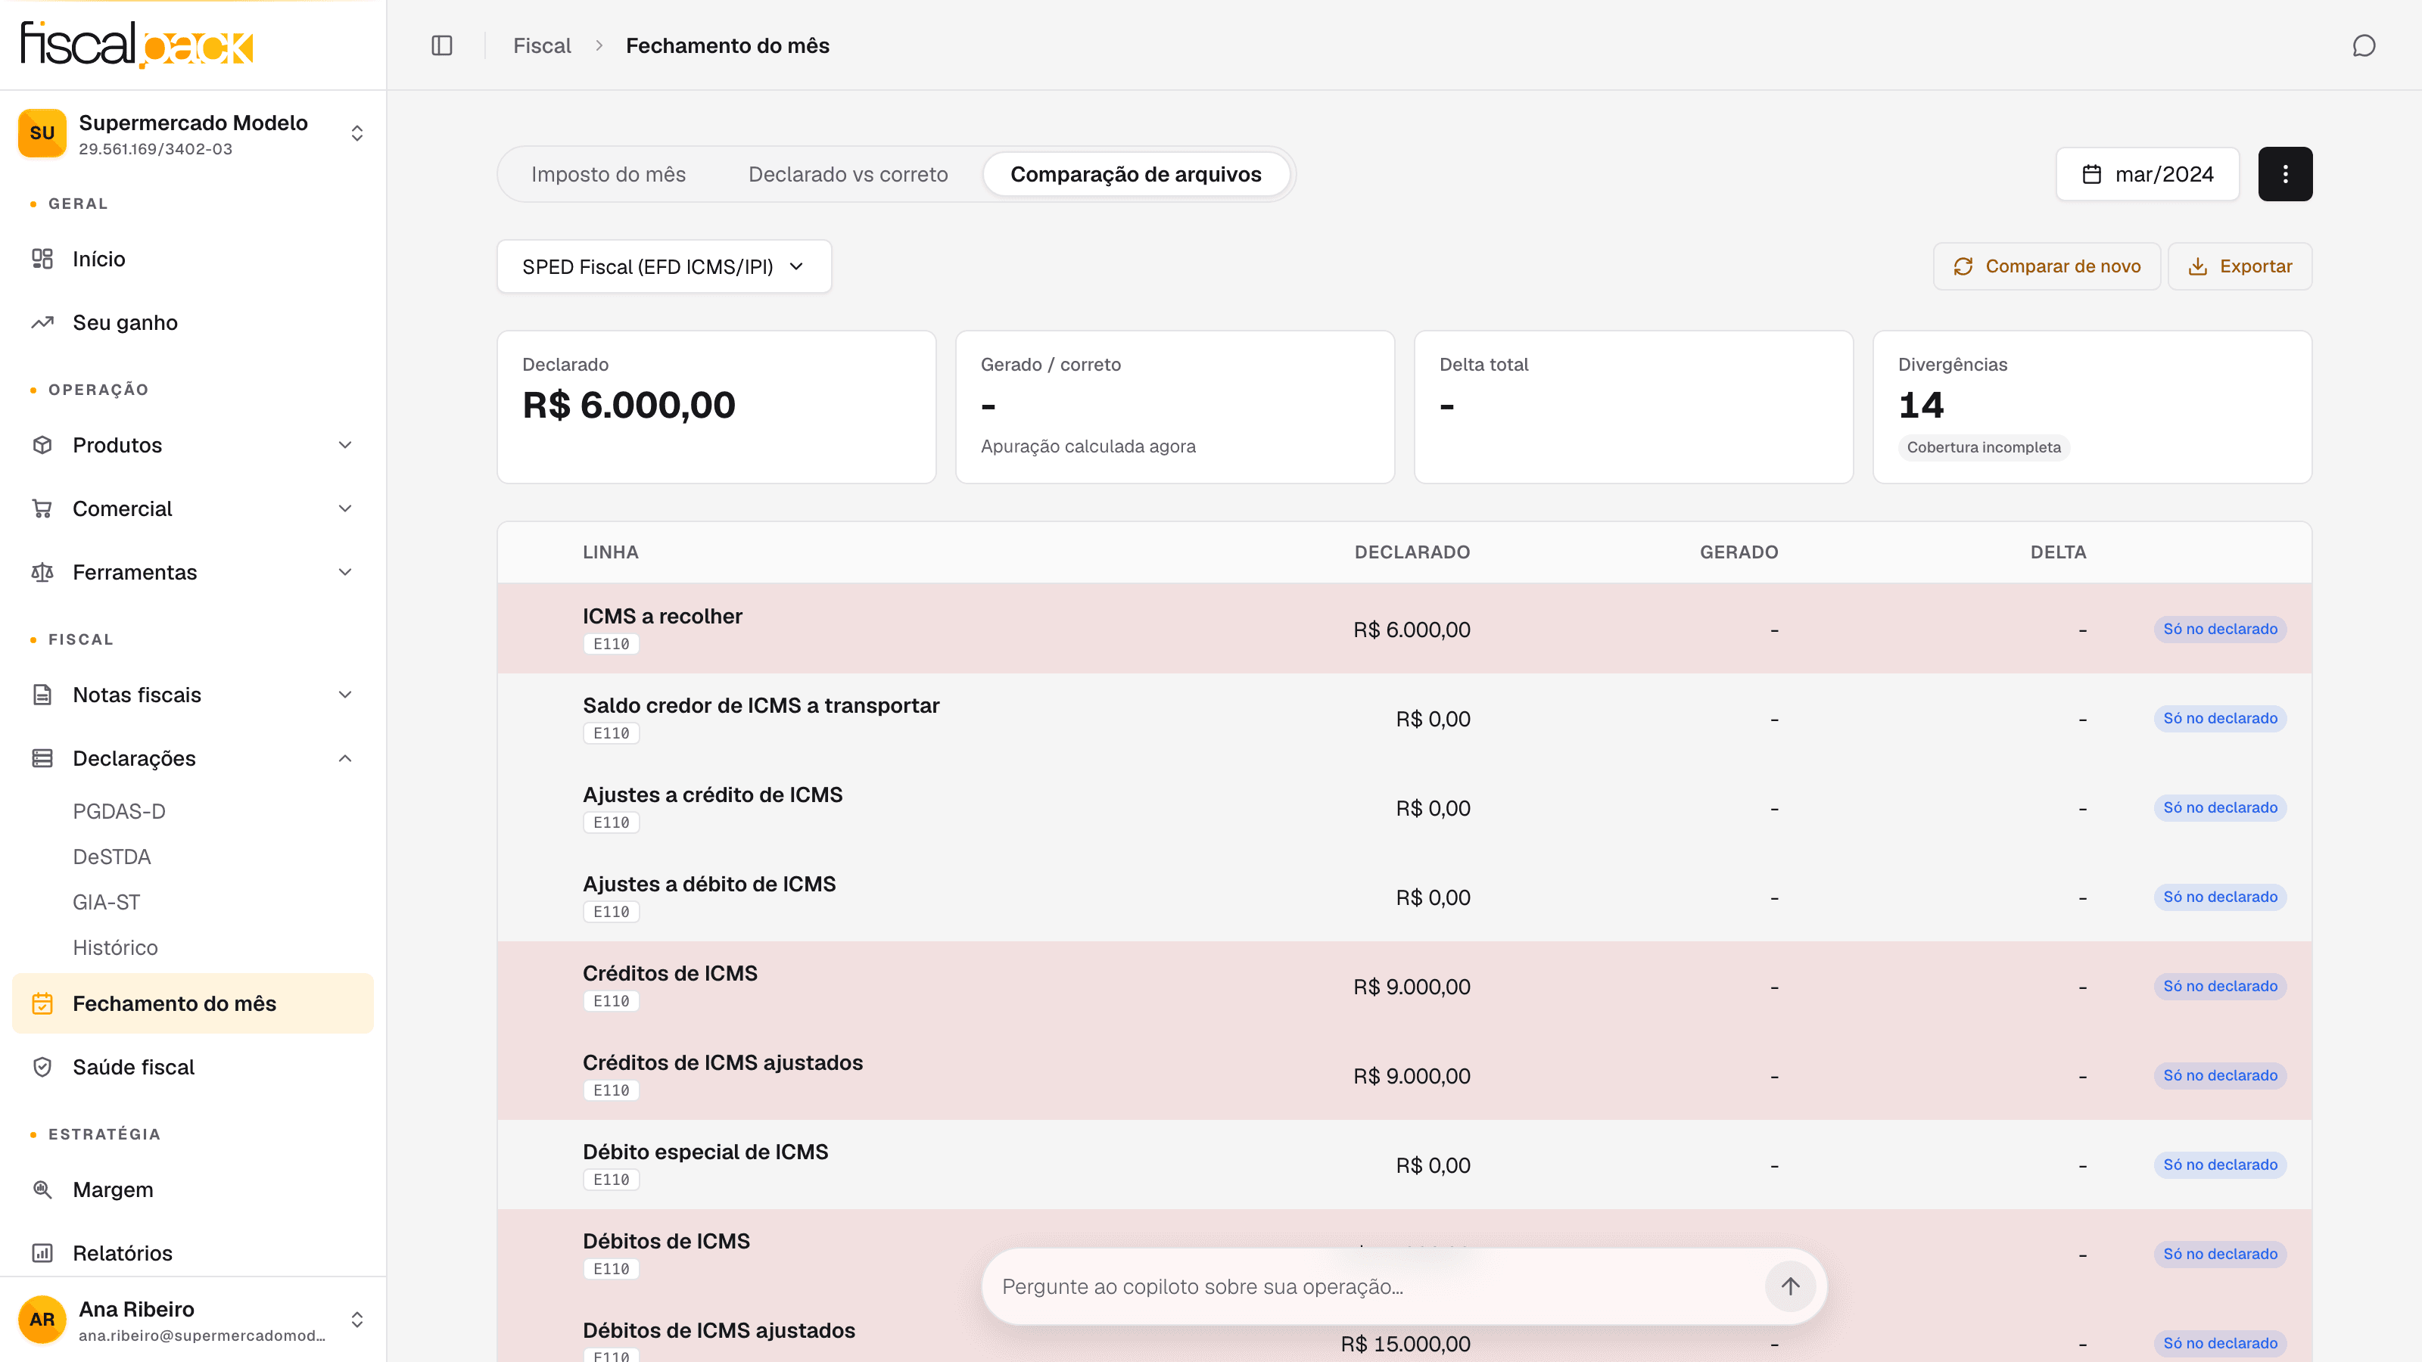Click the Exportar button
This screenshot has height=1362, width=2422.
point(2240,266)
